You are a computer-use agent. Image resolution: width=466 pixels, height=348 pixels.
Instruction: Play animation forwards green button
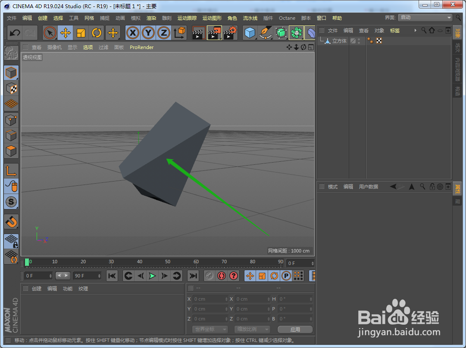coord(153,276)
